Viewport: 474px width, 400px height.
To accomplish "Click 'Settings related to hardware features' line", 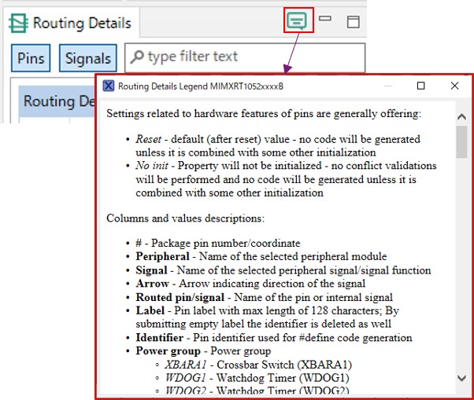I will point(264,114).
